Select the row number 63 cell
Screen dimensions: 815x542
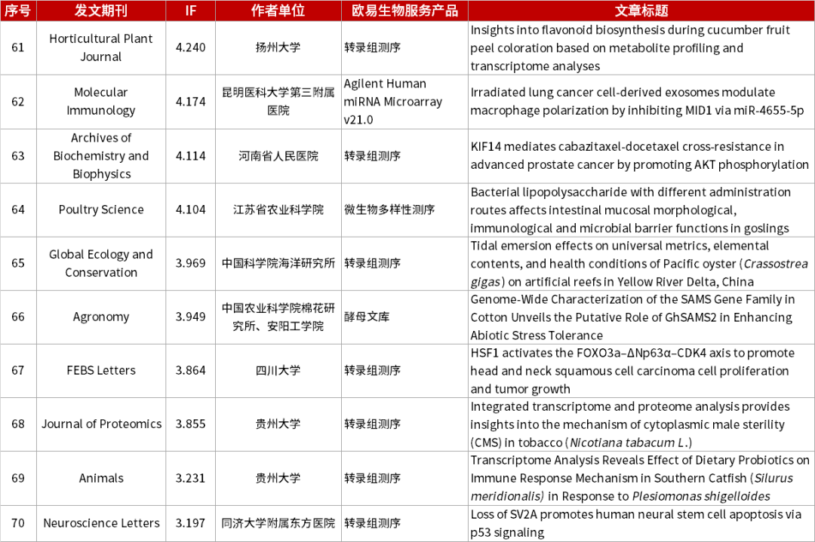[x=18, y=156]
